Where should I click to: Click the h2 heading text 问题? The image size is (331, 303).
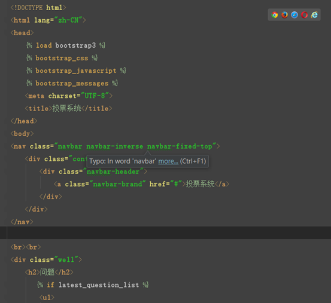(x=47, y=272)
